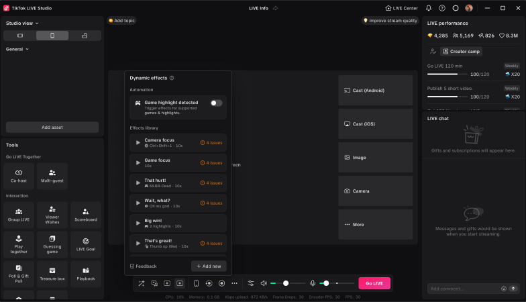This screenshot has width=526, height=302.
Task: Open the Multi-guest tool
Action: [x=52, y=176]
